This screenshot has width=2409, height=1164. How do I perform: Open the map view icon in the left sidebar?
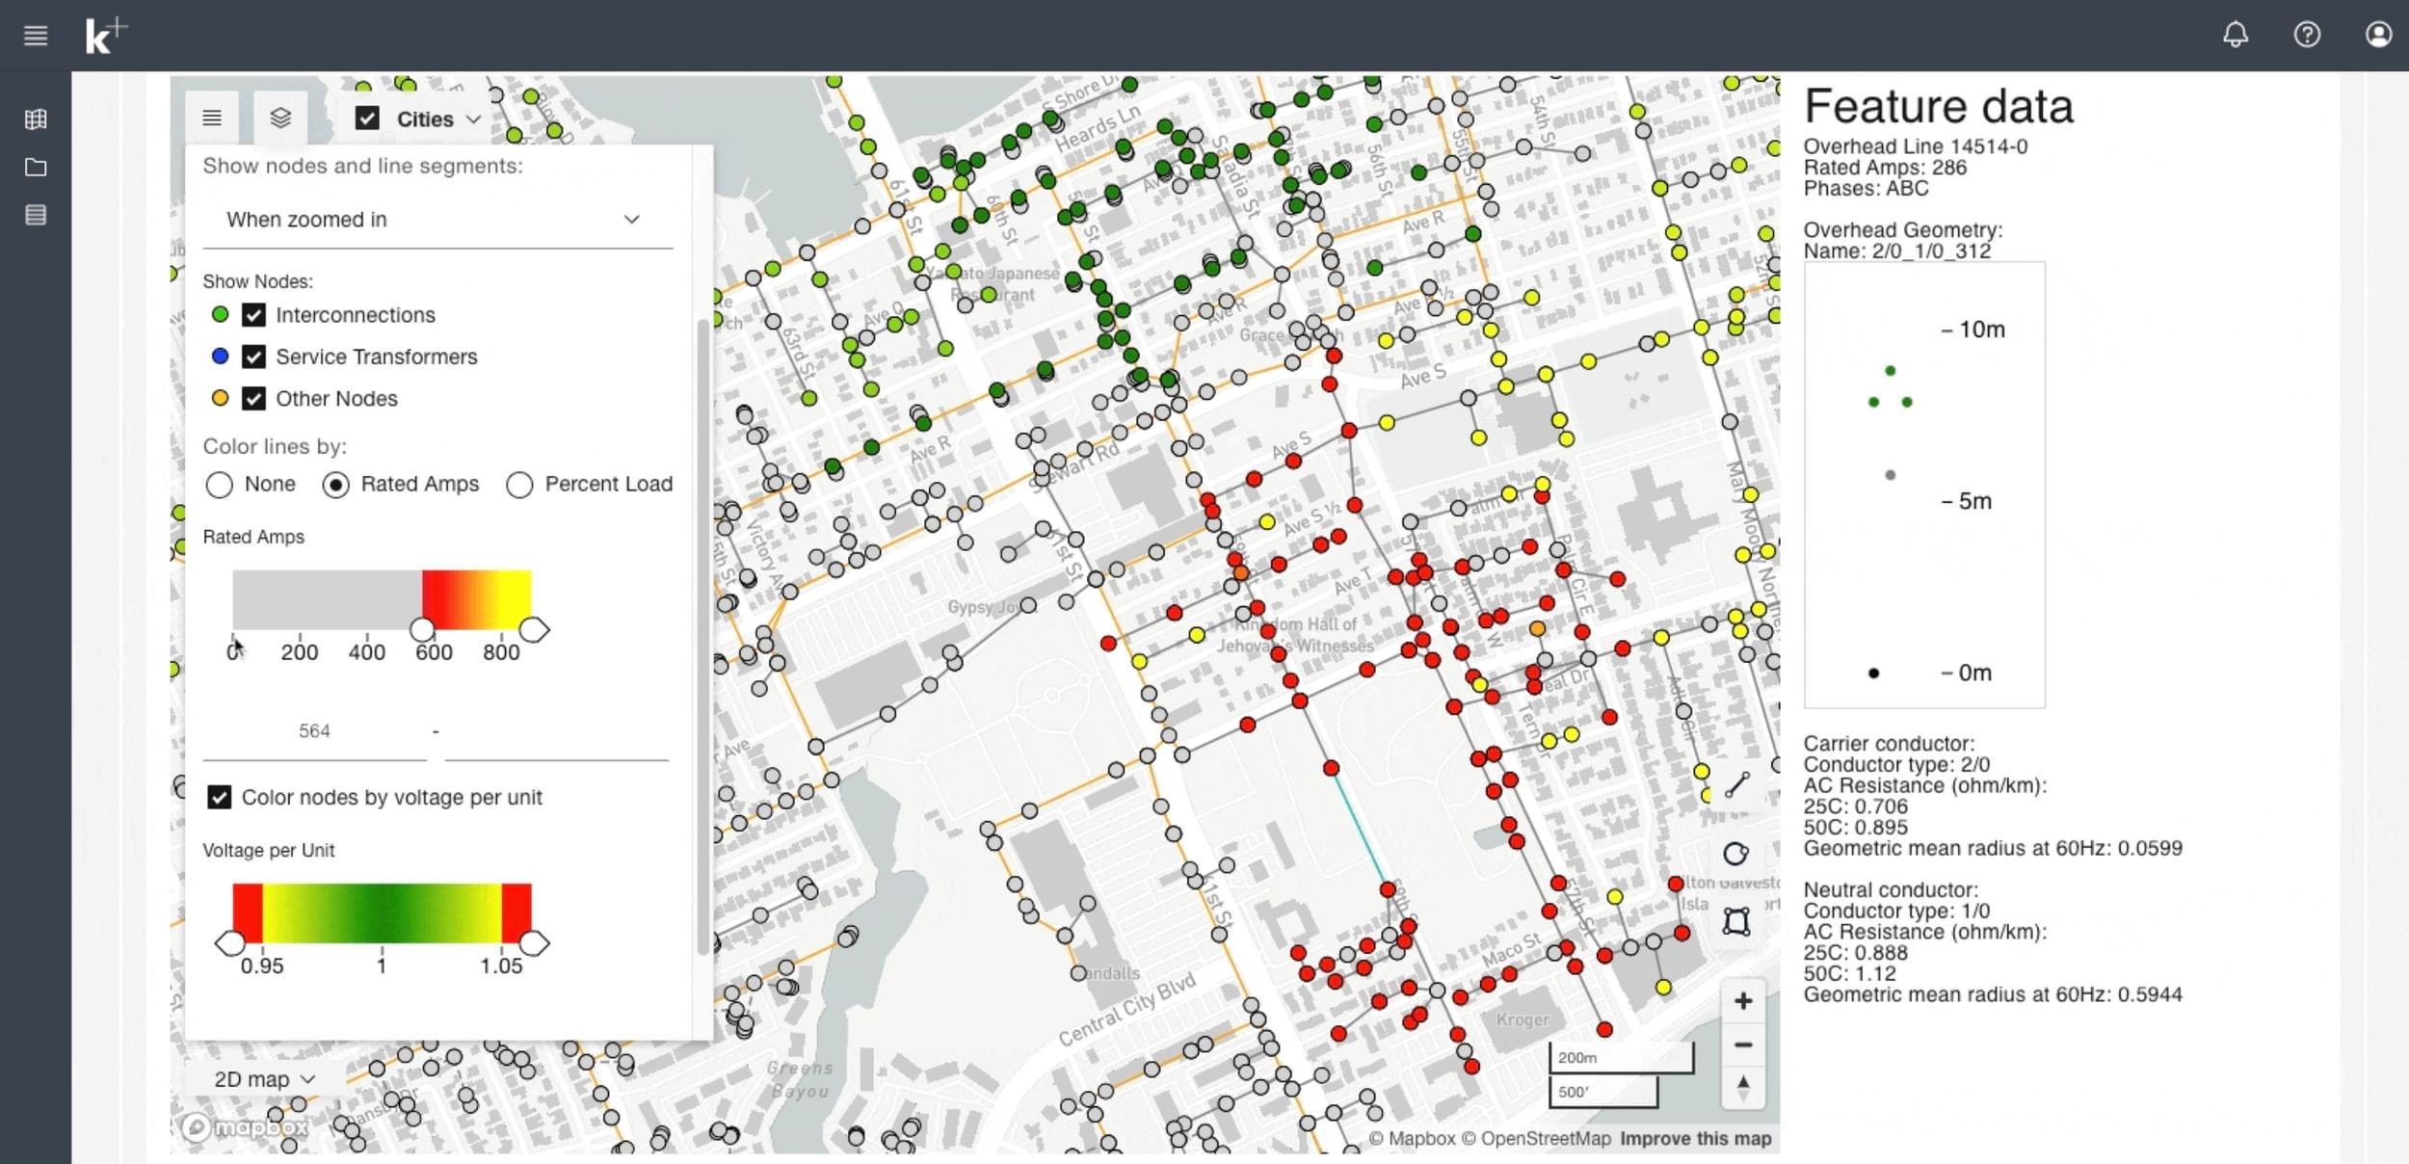36,119
